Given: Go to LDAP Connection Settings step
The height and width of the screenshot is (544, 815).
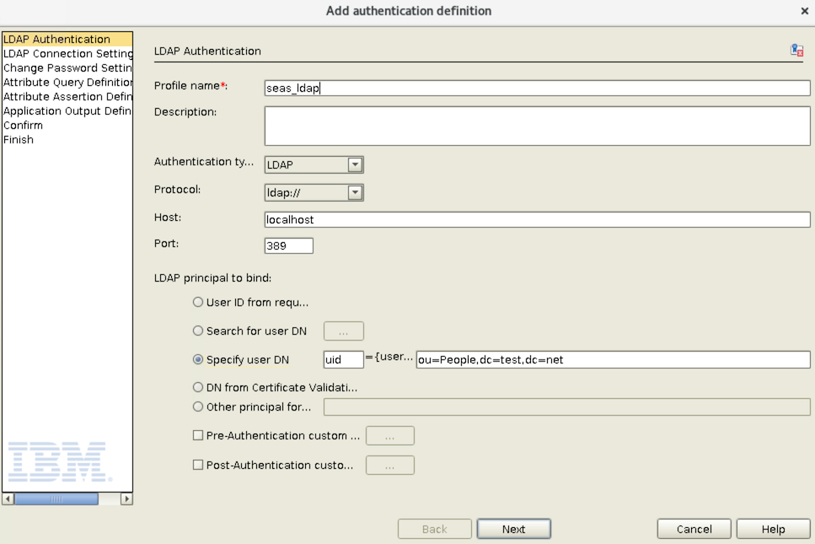Looking at the screenshot, I should point(67,54).
